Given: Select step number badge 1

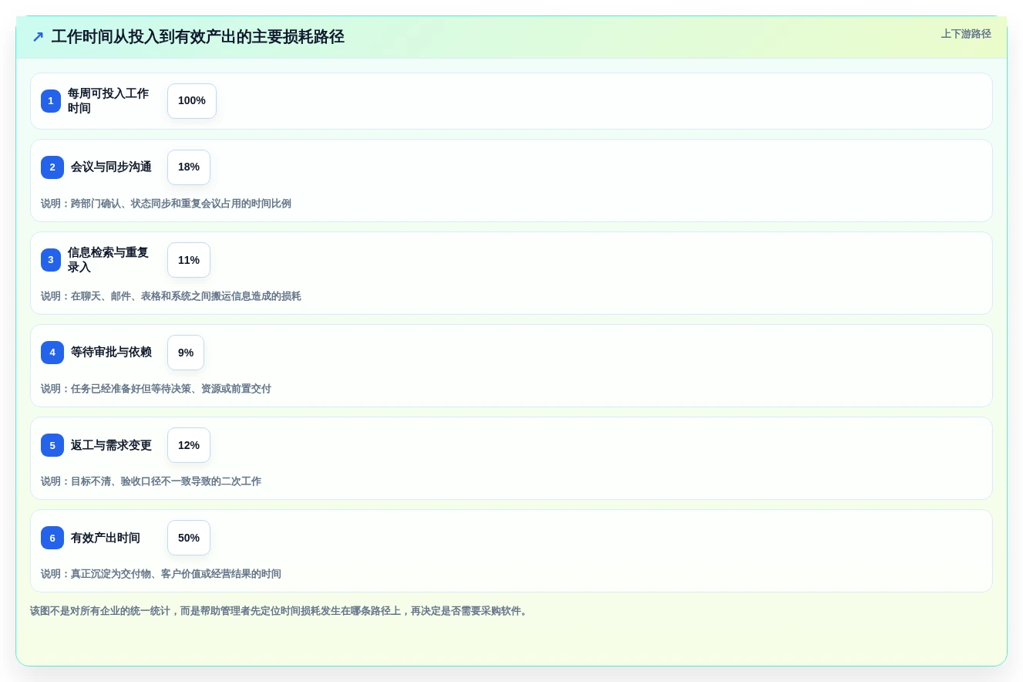Looking at the screenshot, I should point(51,101).
